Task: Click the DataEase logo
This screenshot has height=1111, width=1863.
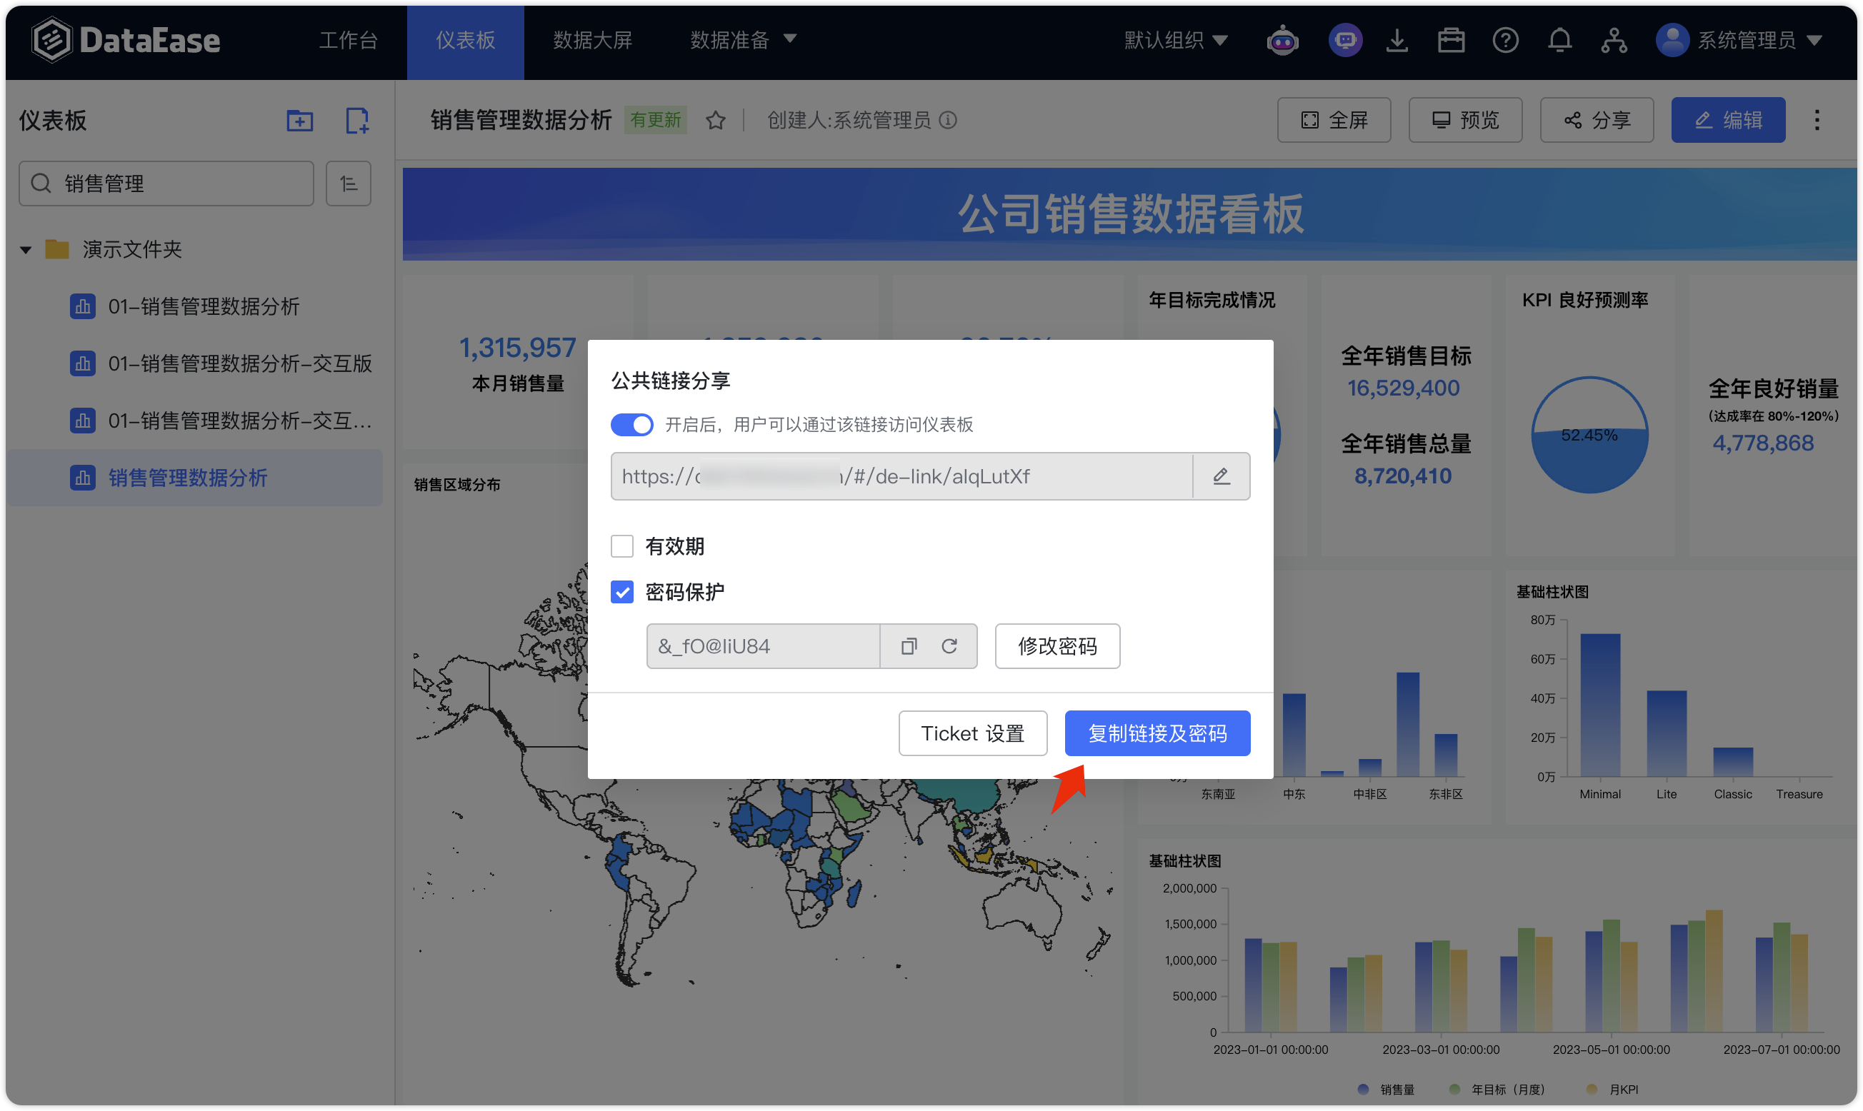Action: pos(126,41)
